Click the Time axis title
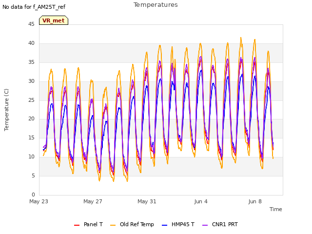The width and height of the screenshot is (312, 234). click(276, 209)
